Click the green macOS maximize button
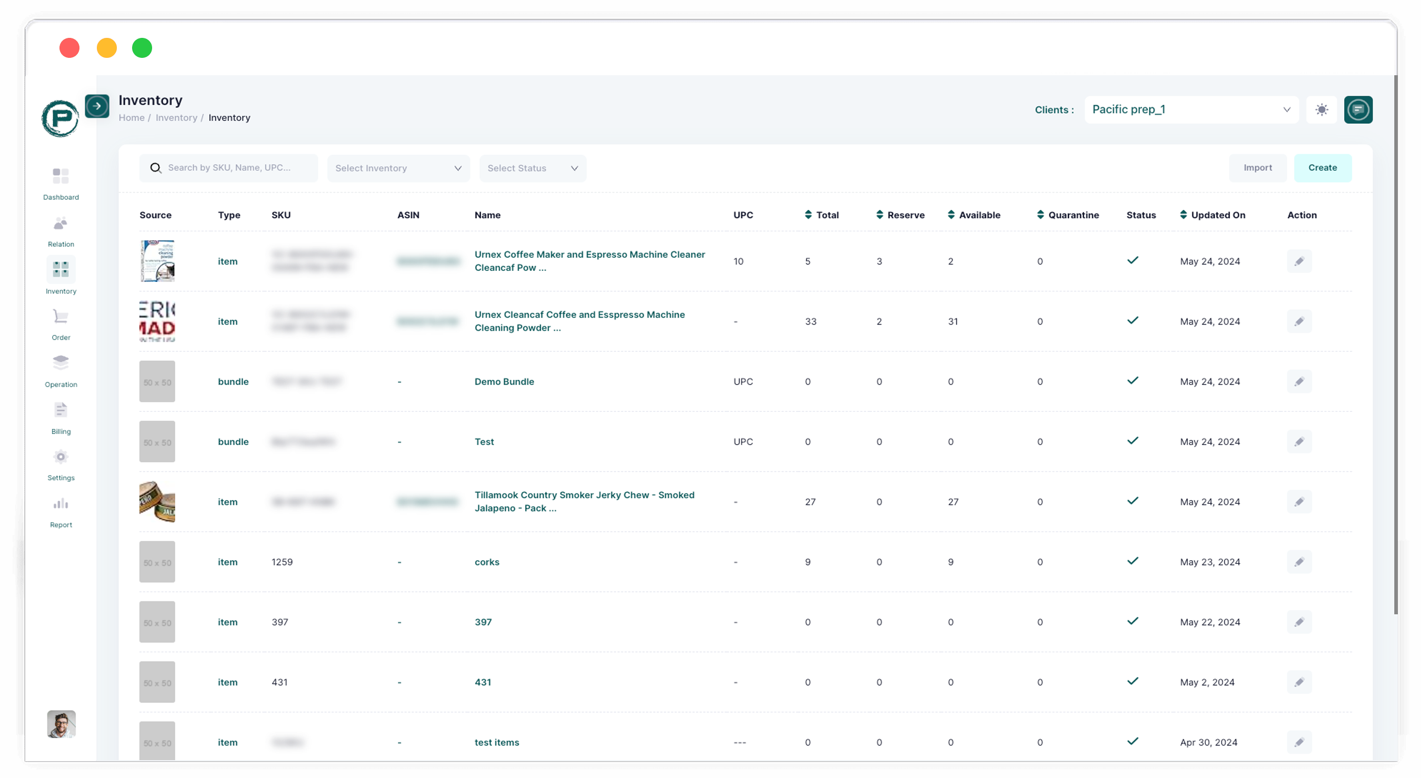The height and width of the screenshot is (778, 1421). [142, 48]
